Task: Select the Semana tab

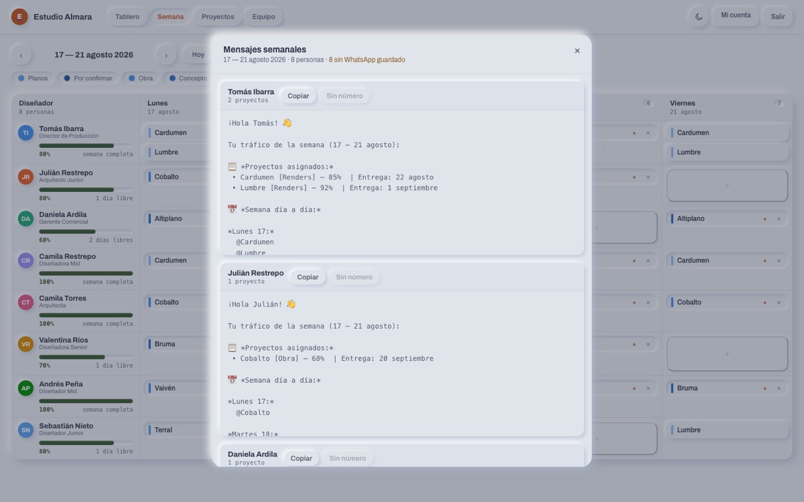Action: click(170, 17)
